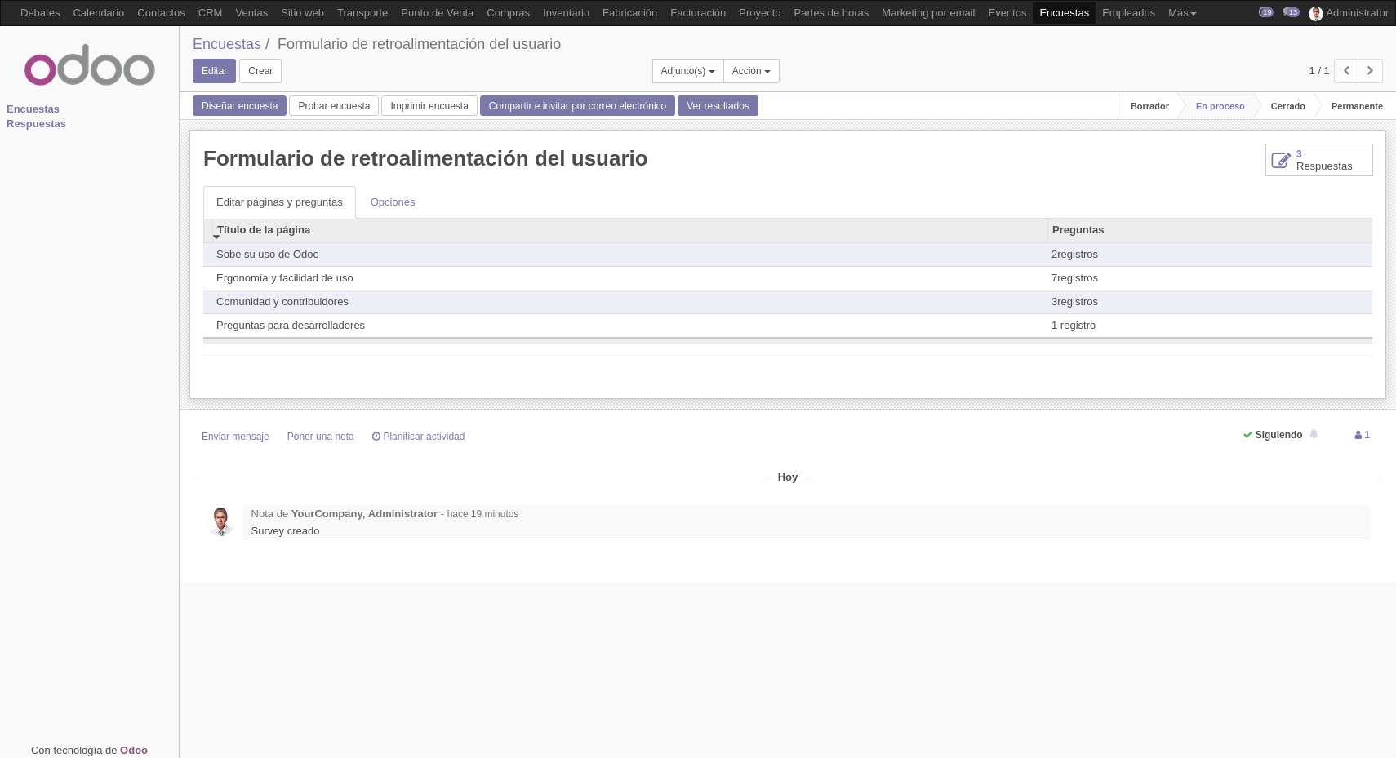The image size is (1396, 758).
Task: Open the CRM menu
Action: 210,13
